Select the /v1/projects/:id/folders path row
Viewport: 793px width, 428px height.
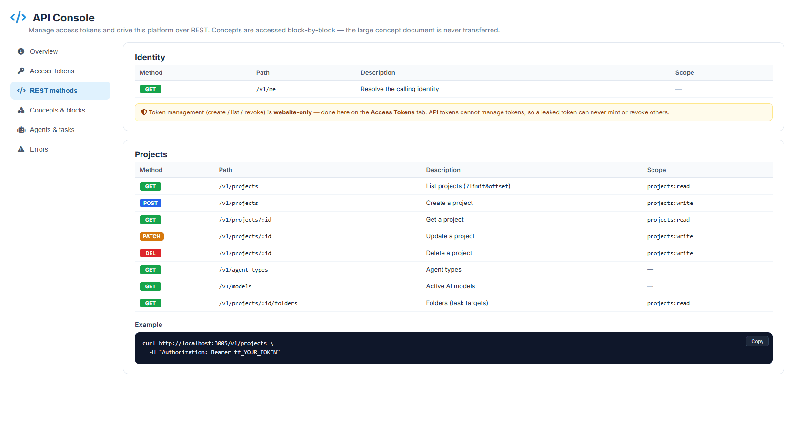click(x=453, y=303)
